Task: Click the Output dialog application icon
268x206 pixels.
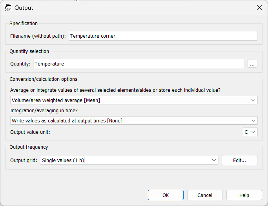Action: point(8,8)
